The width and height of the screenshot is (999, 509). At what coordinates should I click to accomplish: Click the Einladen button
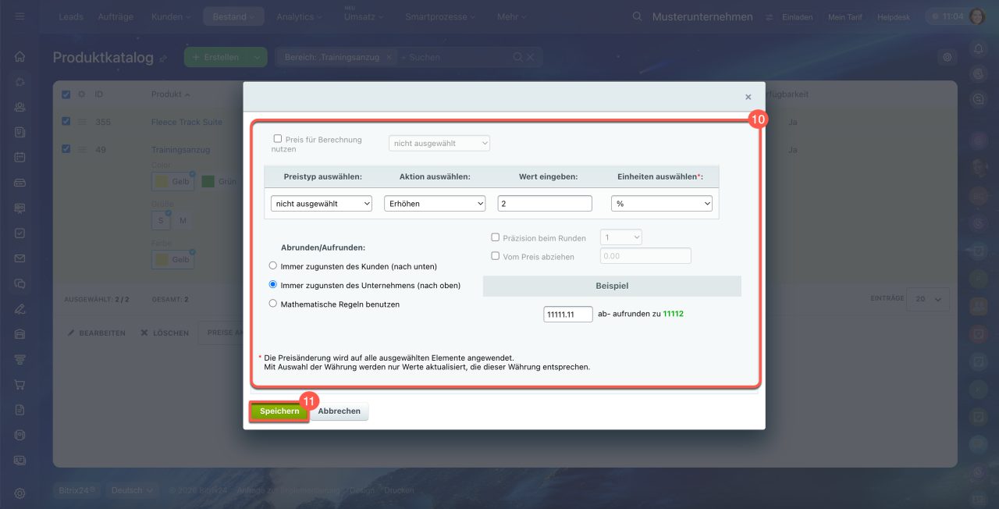coord(796,17)
